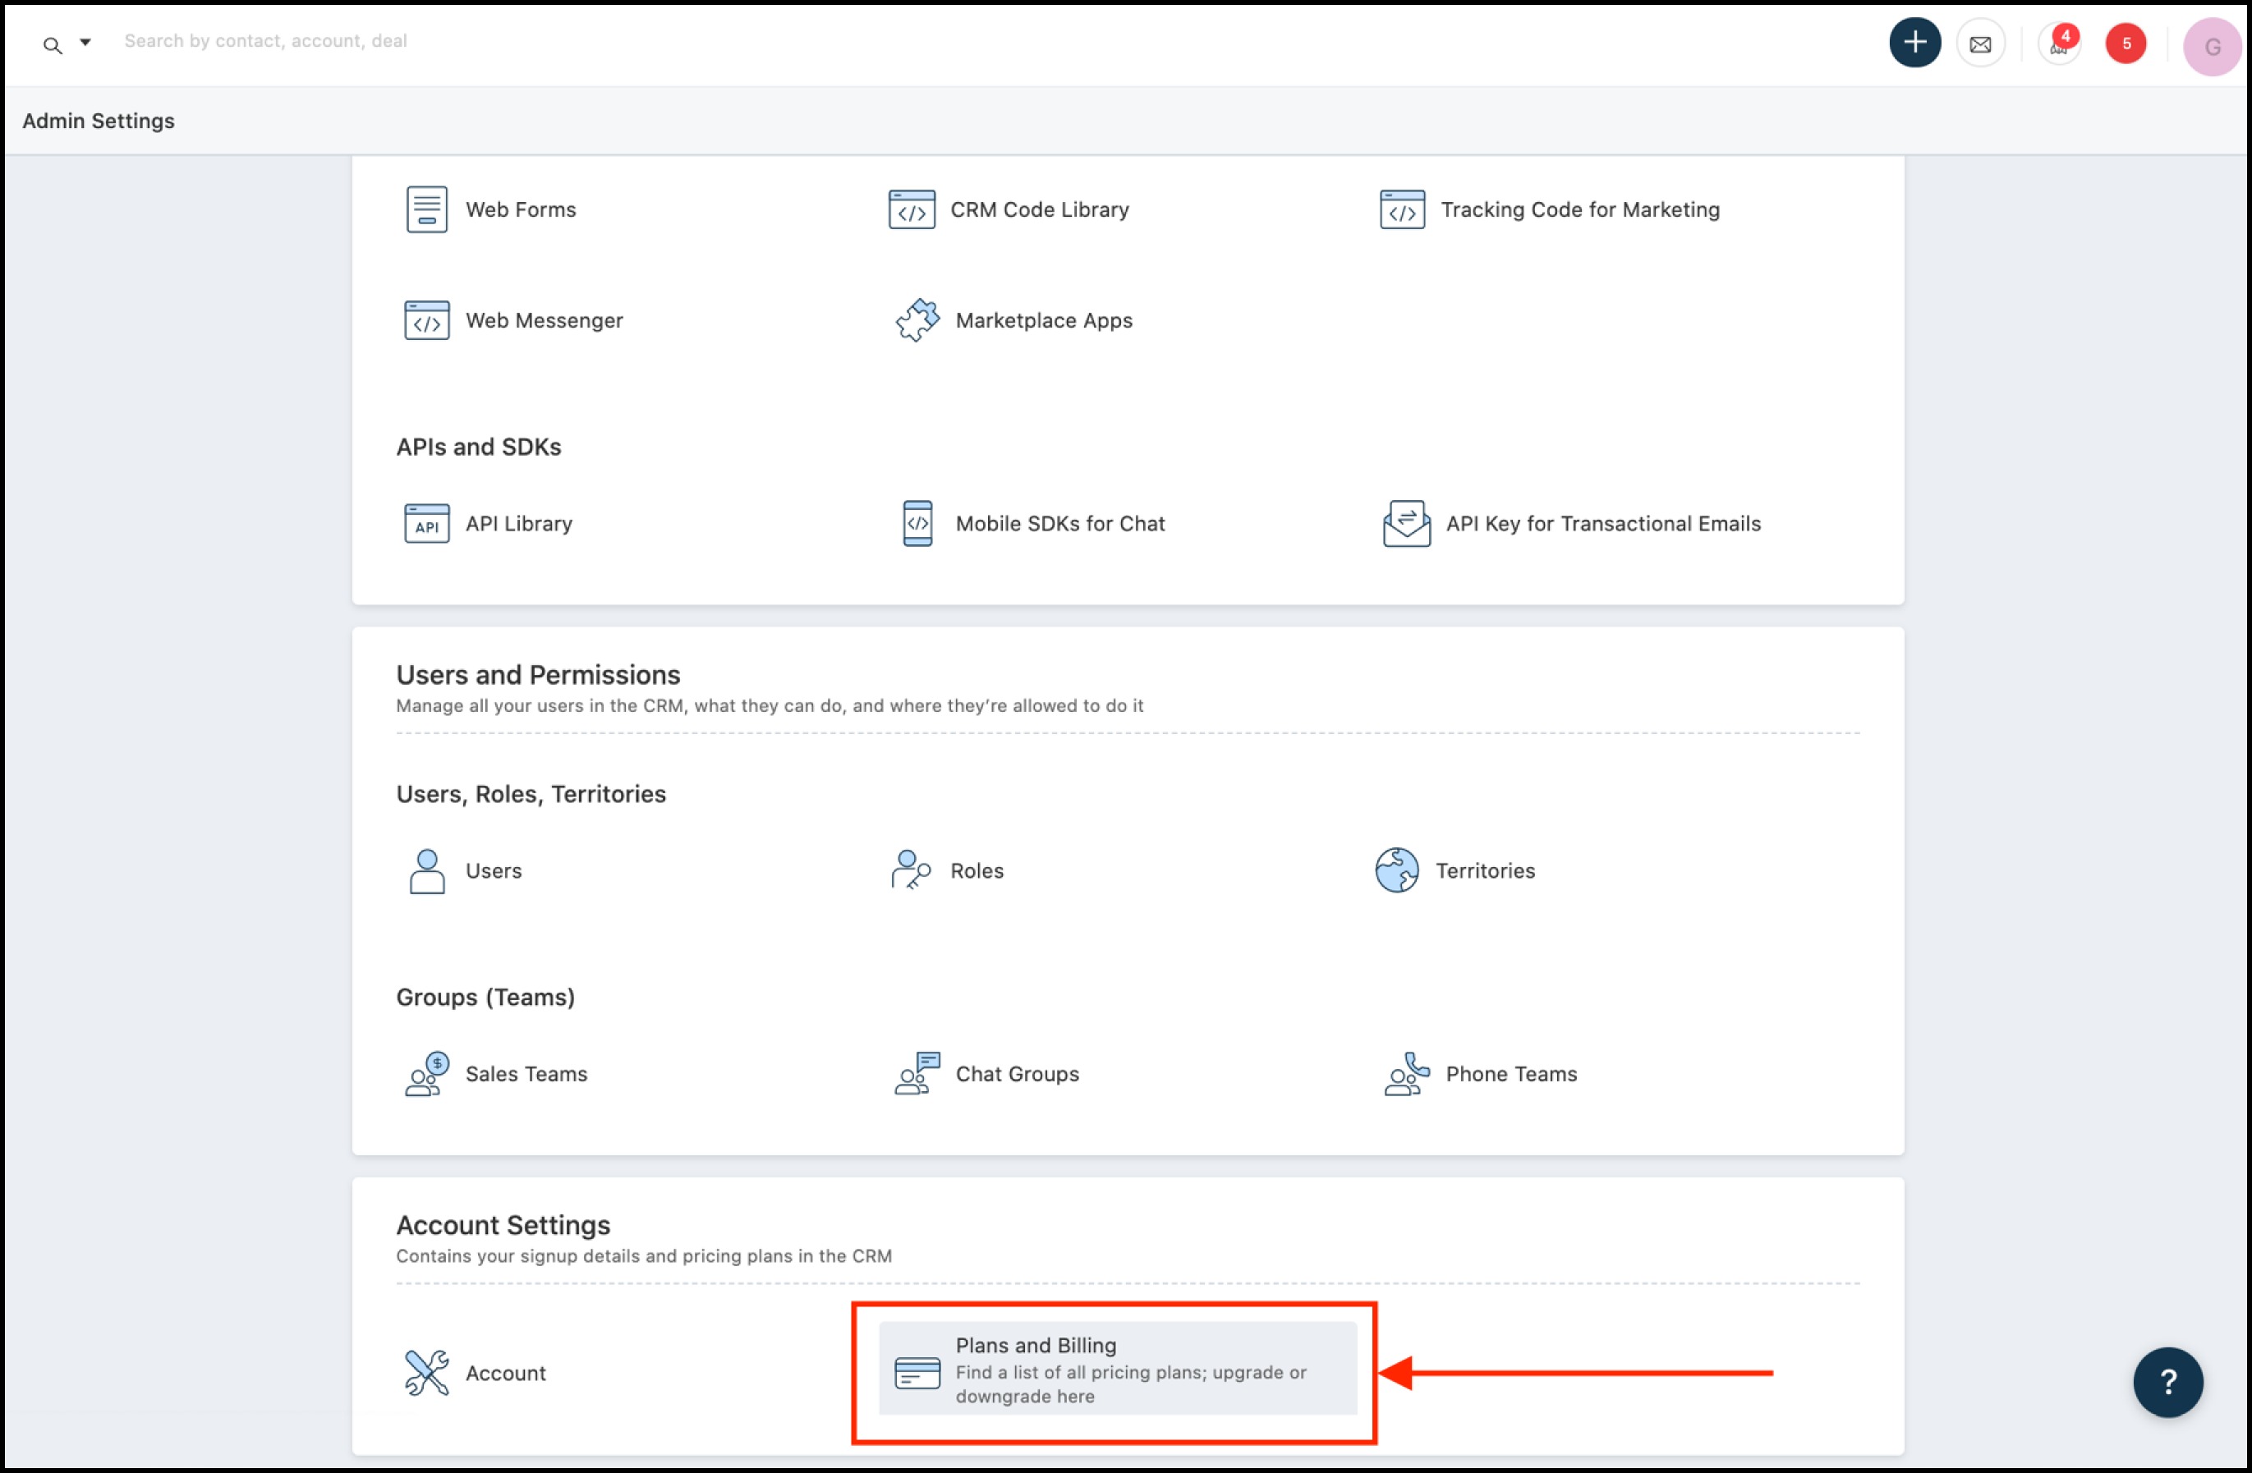2252x1473 pixels.
Task: Click the Tracking Code for Marketing icon
Action: (x=1401, y=209)
